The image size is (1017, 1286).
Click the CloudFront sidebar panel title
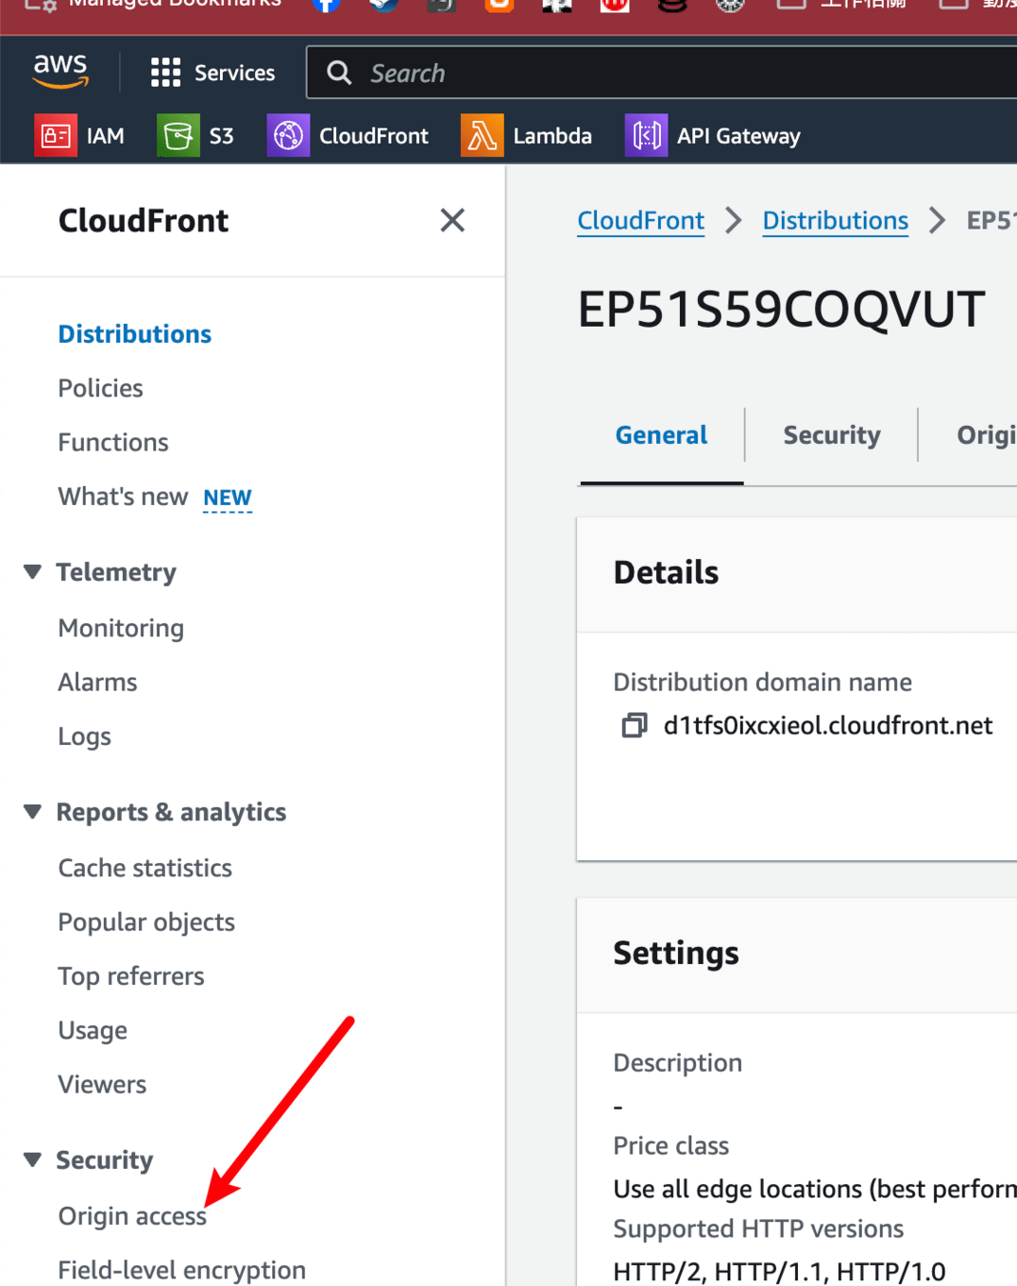[x=143, y=221]
